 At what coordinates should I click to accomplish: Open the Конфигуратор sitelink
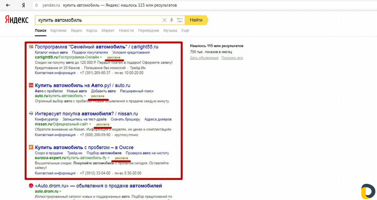[x=47, y=119]
